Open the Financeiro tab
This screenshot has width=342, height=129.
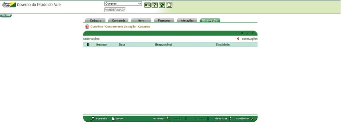(164, 20)
